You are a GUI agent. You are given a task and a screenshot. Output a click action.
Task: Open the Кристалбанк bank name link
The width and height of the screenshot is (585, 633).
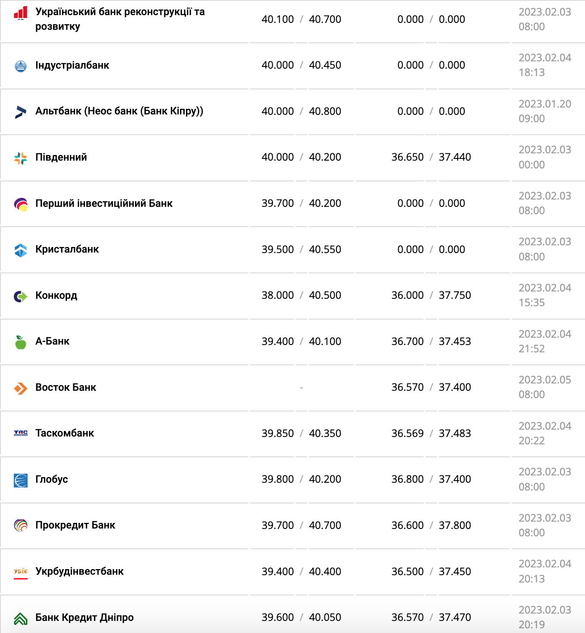[67, 249]
